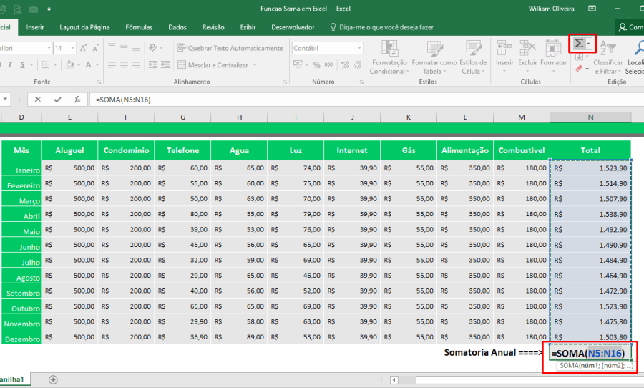Align text to bottom

136,48
